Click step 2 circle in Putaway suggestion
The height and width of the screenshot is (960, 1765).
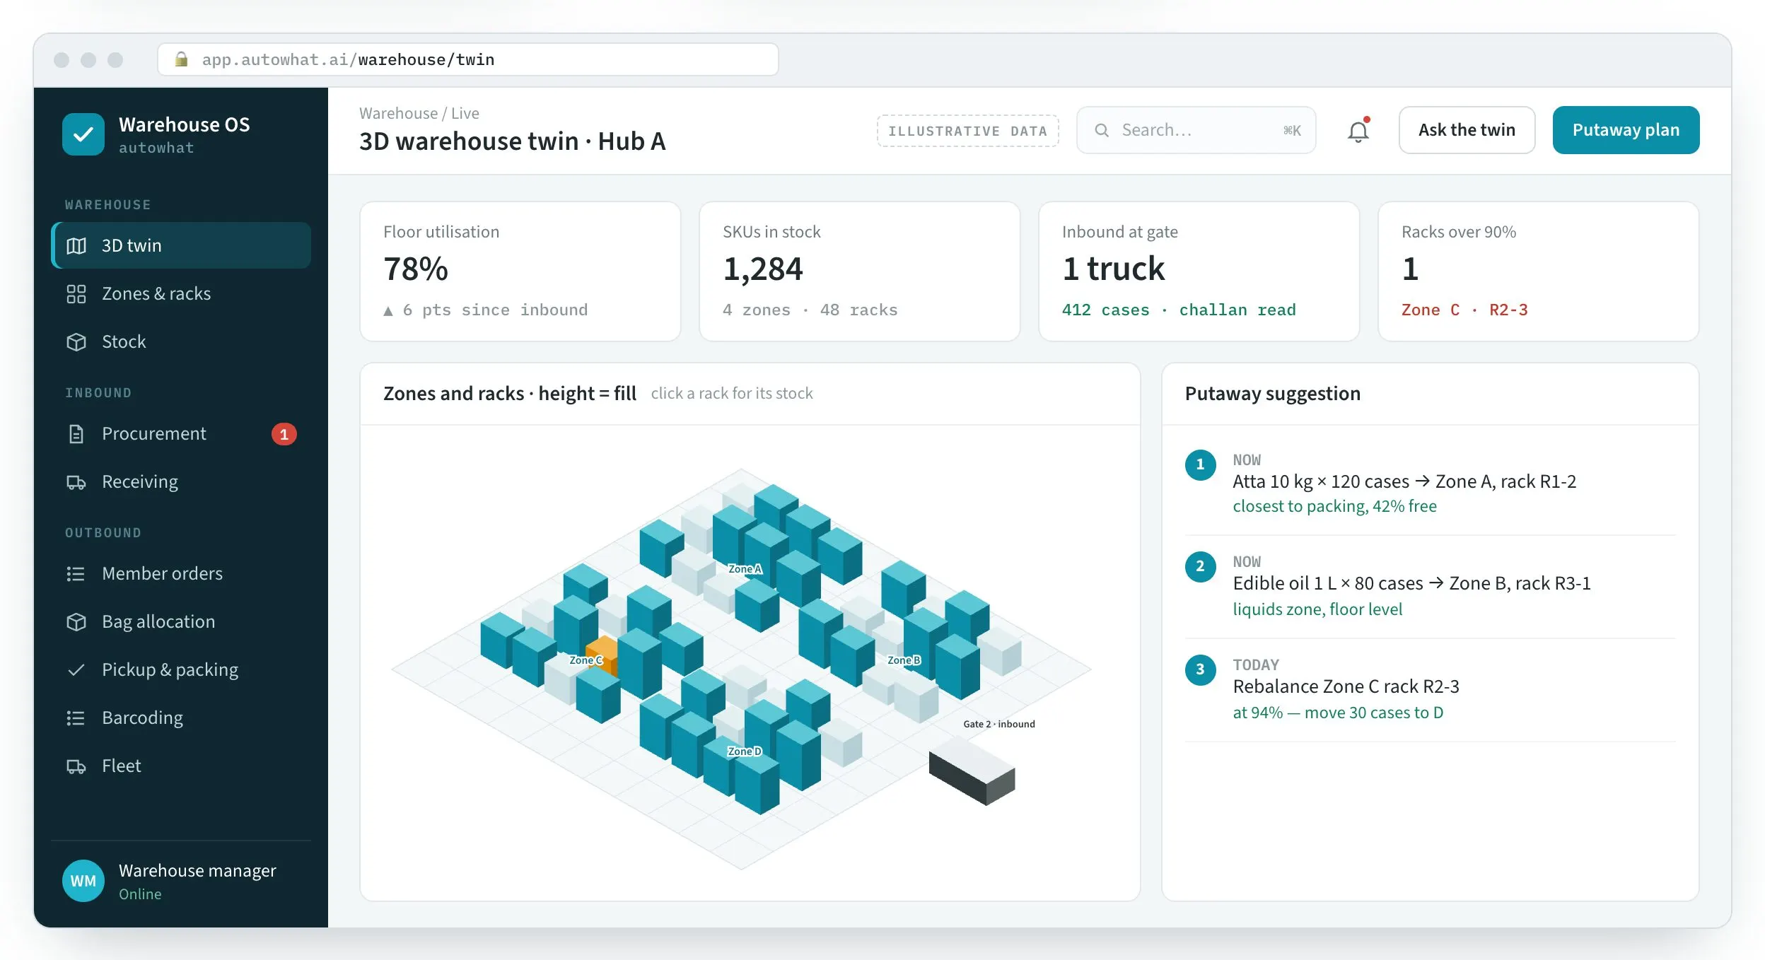pyautogui.click(x=1200, y=566)
